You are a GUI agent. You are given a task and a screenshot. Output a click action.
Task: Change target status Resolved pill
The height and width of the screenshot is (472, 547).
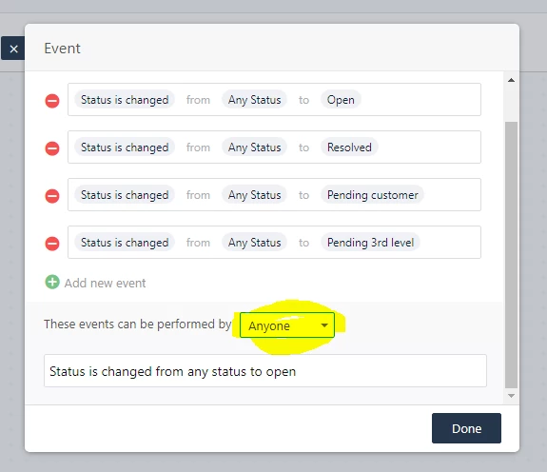(349, 147)
